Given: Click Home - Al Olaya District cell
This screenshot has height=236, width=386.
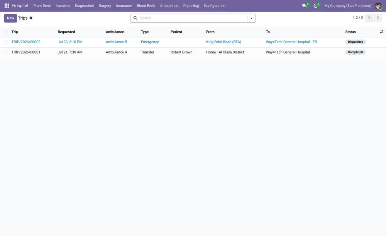Looking at the screenshot, I should 225,52.
